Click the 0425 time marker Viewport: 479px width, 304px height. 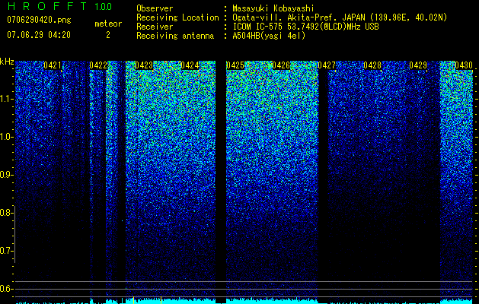(x=235, y=65)
